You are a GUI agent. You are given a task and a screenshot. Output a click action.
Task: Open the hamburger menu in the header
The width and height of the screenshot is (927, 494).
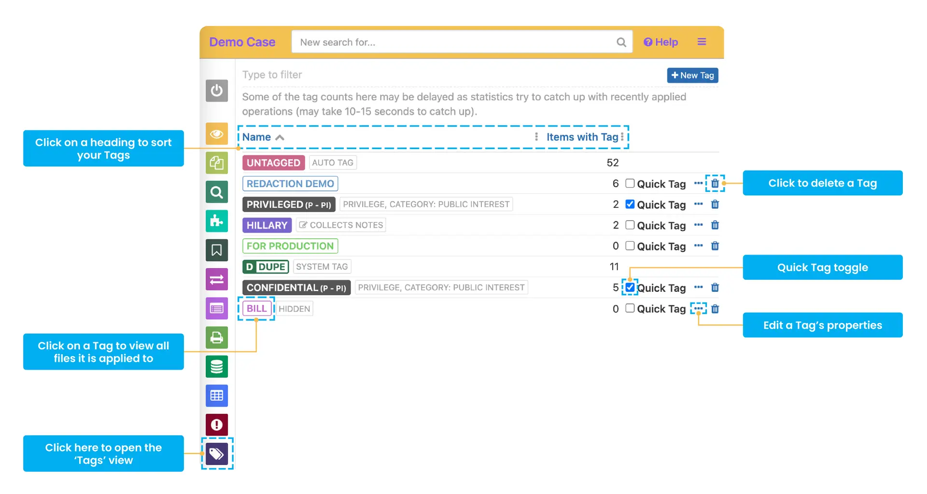[x=702, y=41]
